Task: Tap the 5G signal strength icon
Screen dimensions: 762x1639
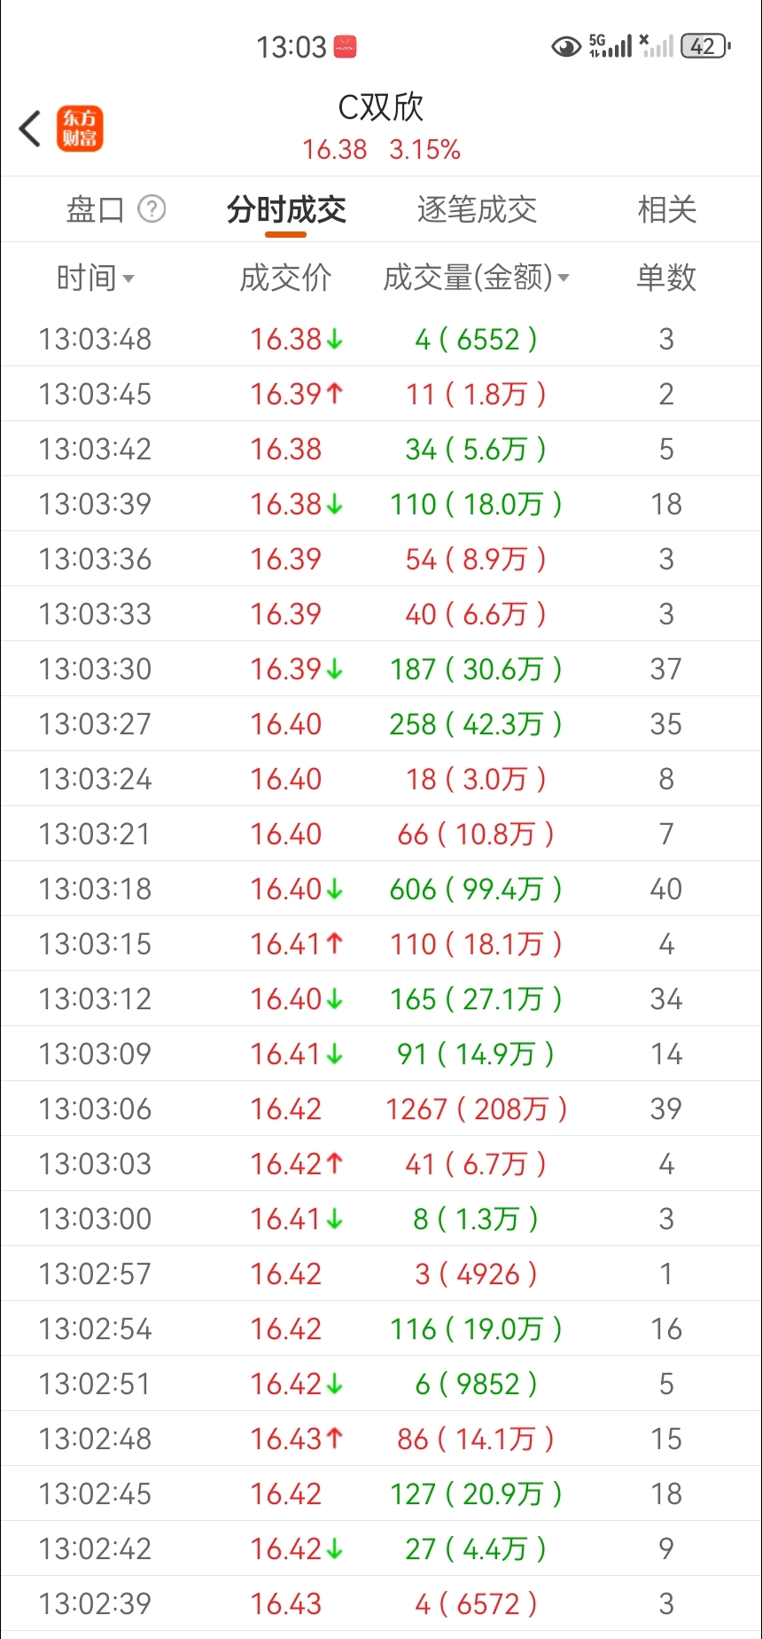Action: coord(610,46)
